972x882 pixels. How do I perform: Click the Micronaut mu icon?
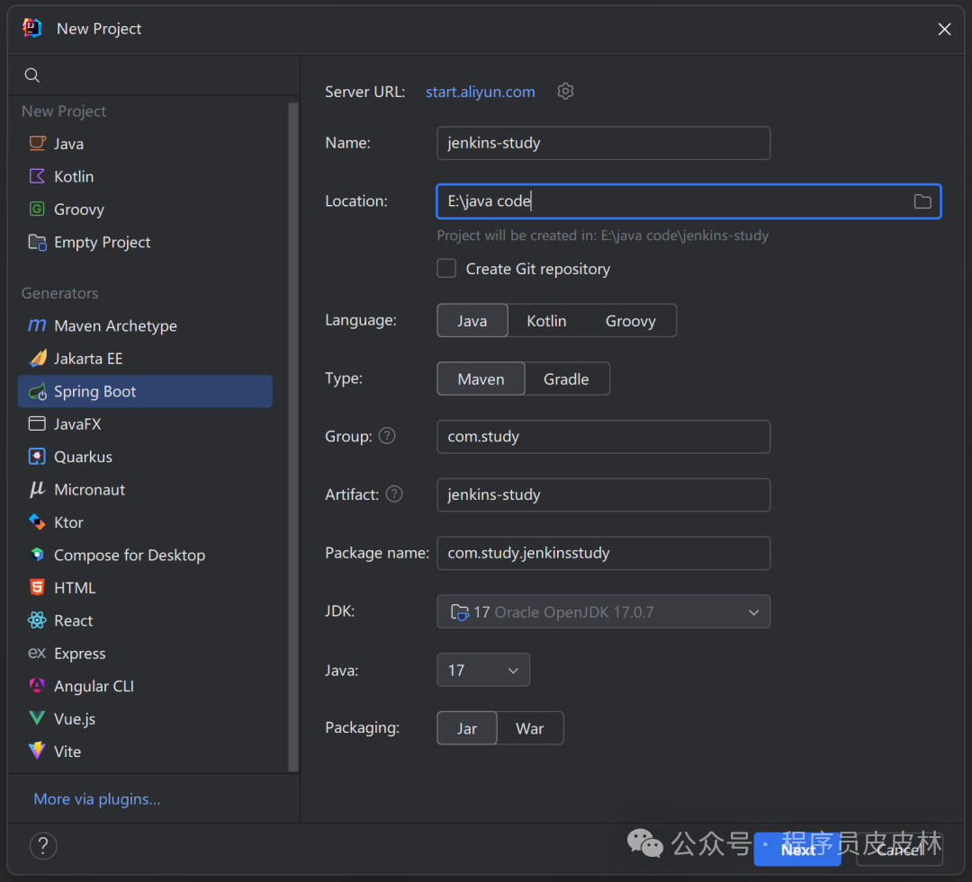37,489
